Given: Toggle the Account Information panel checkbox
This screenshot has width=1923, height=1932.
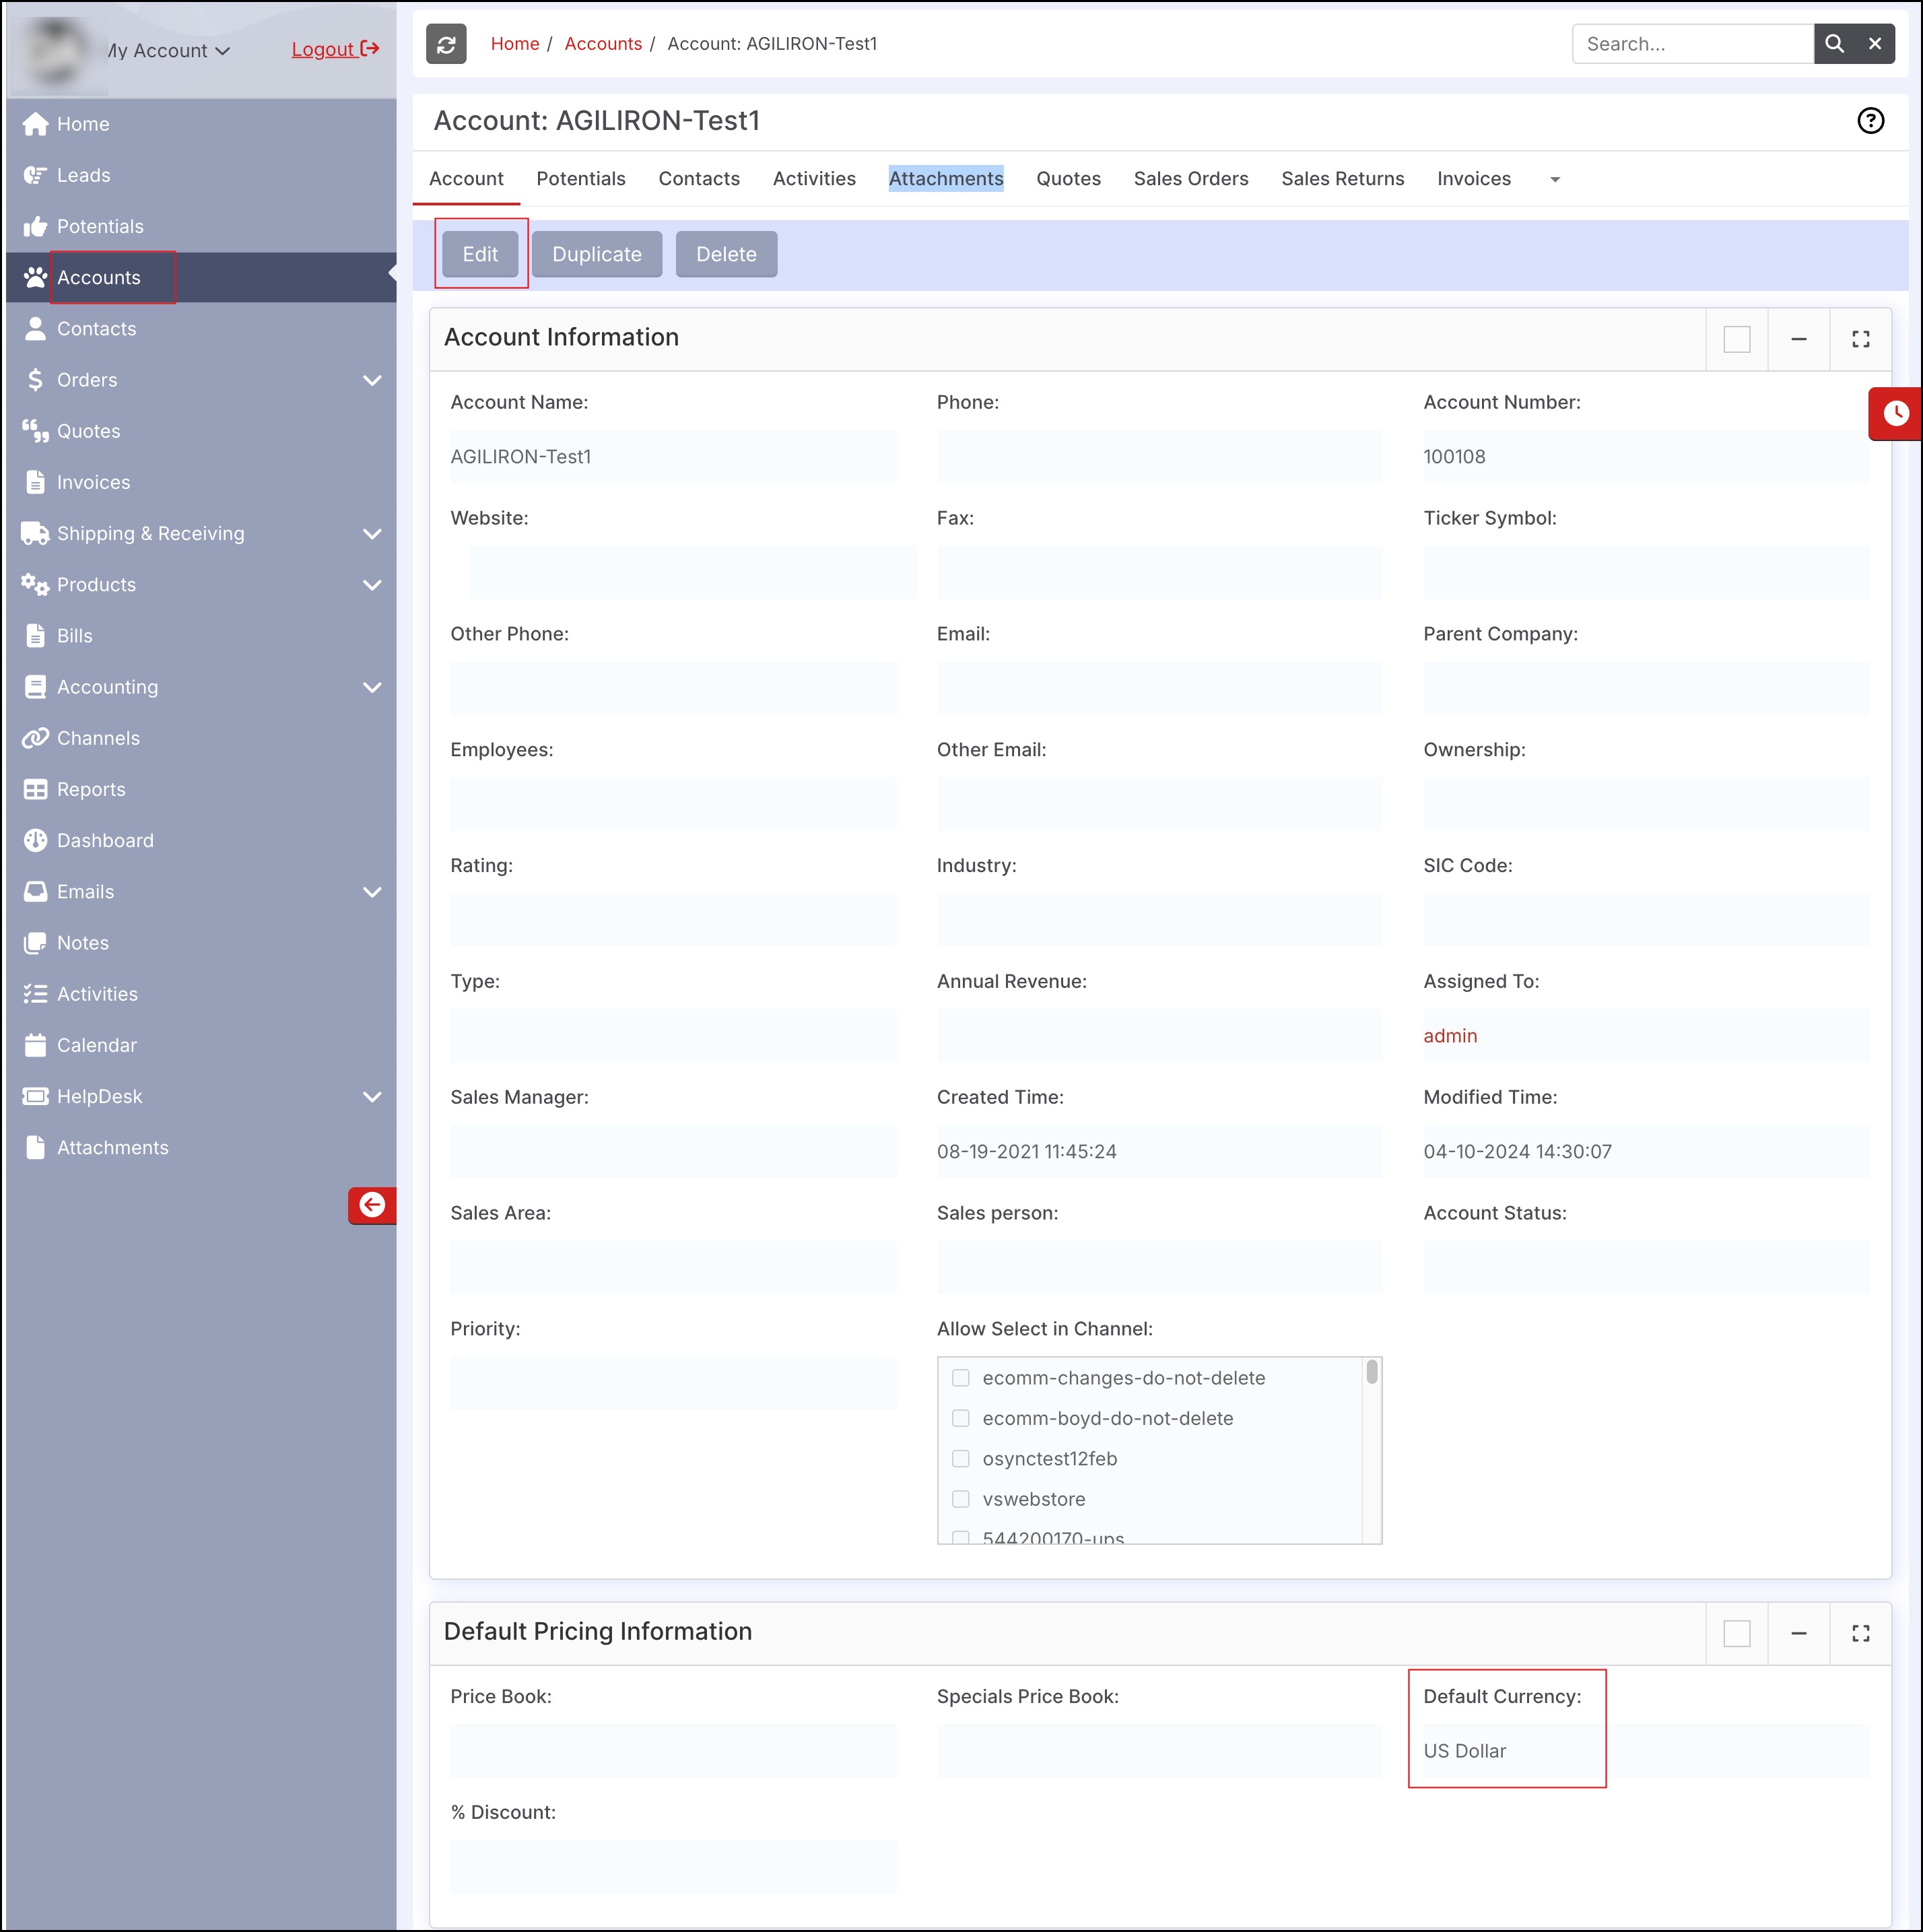Looking at the screenshot, I should click(x=1736, y=339).
